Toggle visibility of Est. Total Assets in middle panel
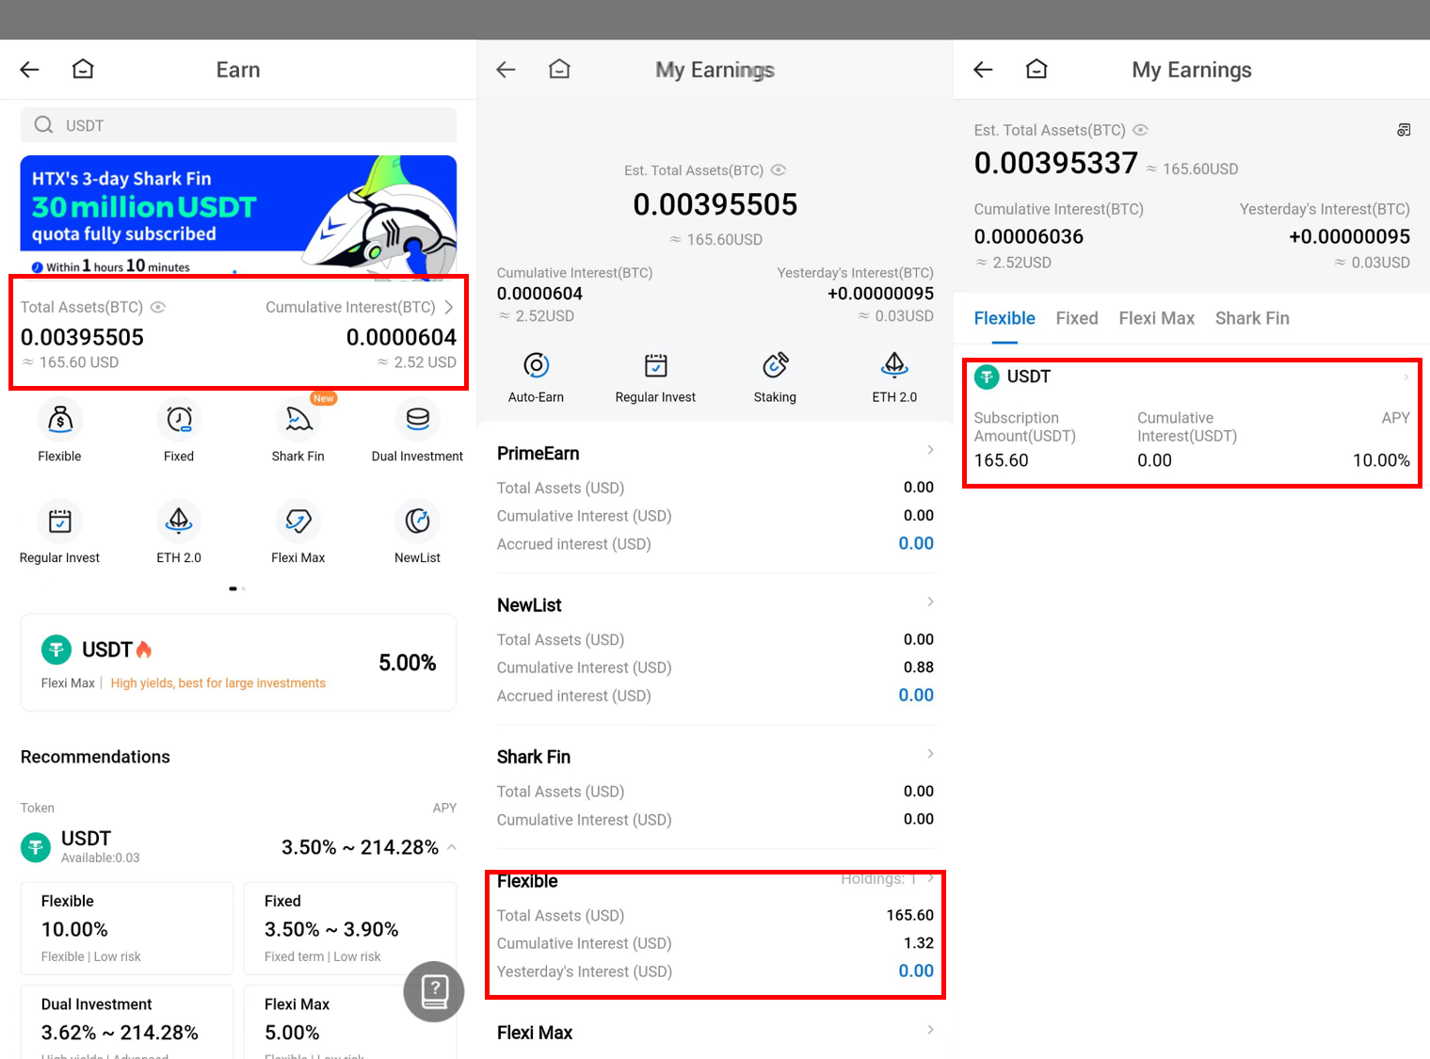Image resolution: width=1430 pixels, height=1059 pixels. coord(779,170)
